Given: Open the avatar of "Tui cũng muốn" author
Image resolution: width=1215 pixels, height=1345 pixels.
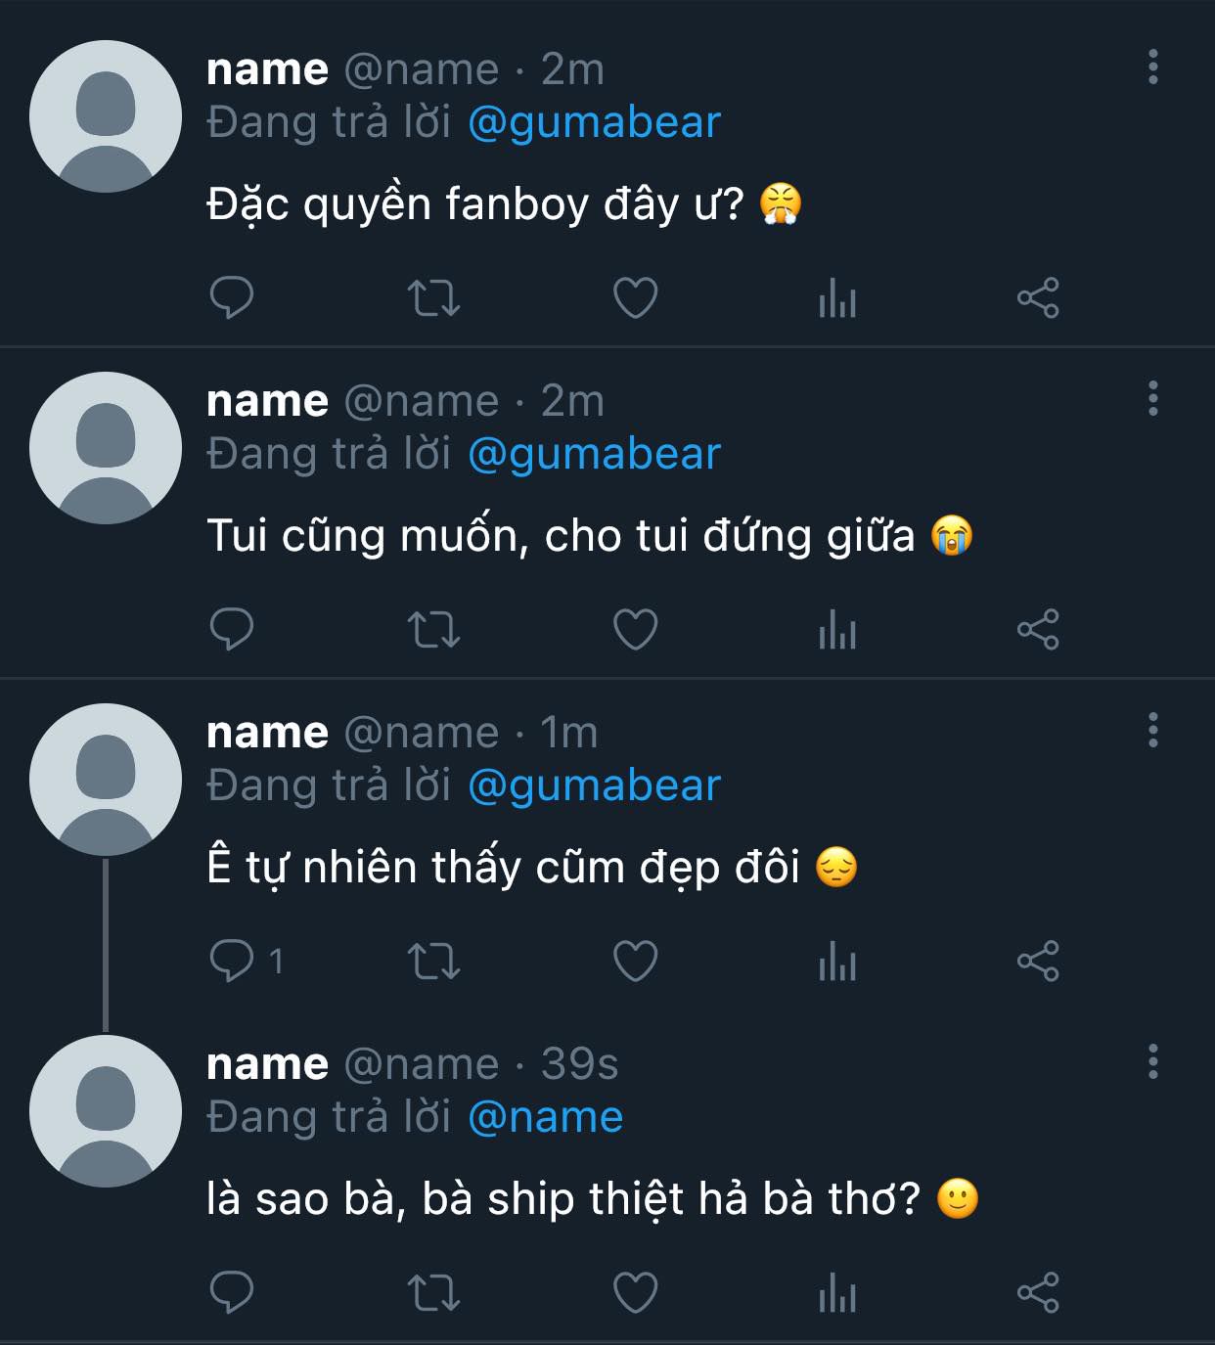Looking at the screenshot, I should coord(106,448).
